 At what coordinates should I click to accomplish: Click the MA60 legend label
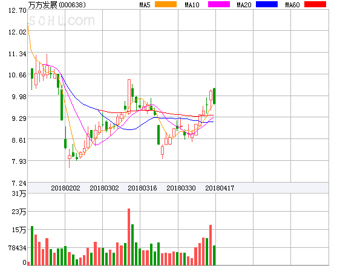pos(292,5)
